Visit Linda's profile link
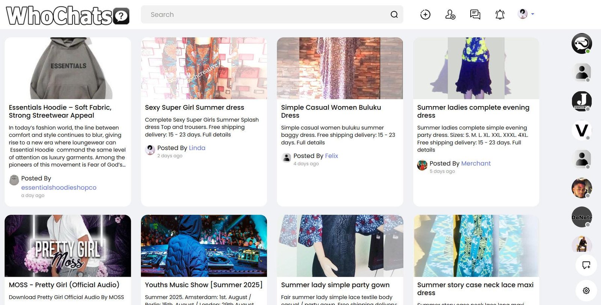601x305 pixels. pyautogui.click(x=197, y=148)
